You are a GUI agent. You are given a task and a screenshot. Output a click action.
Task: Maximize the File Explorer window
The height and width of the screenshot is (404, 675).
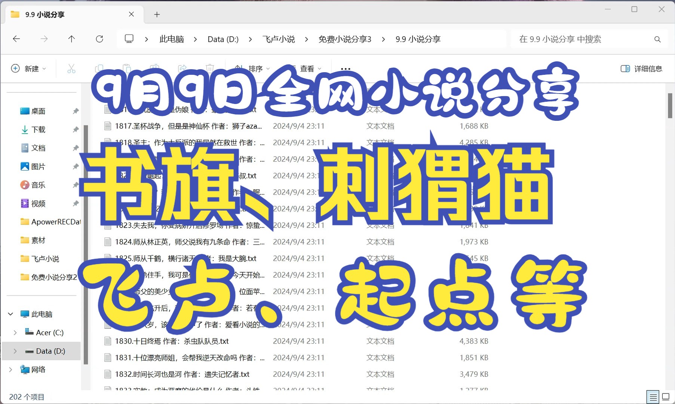(634, 9)
